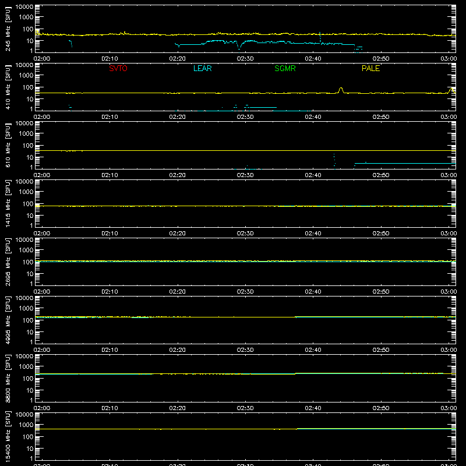Click the 410 MHz [SFU] axis label
466x466 pixels.
(8, 87)
